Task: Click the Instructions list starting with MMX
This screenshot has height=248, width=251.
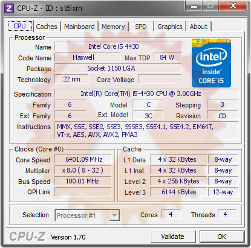Action: [146, 131]
